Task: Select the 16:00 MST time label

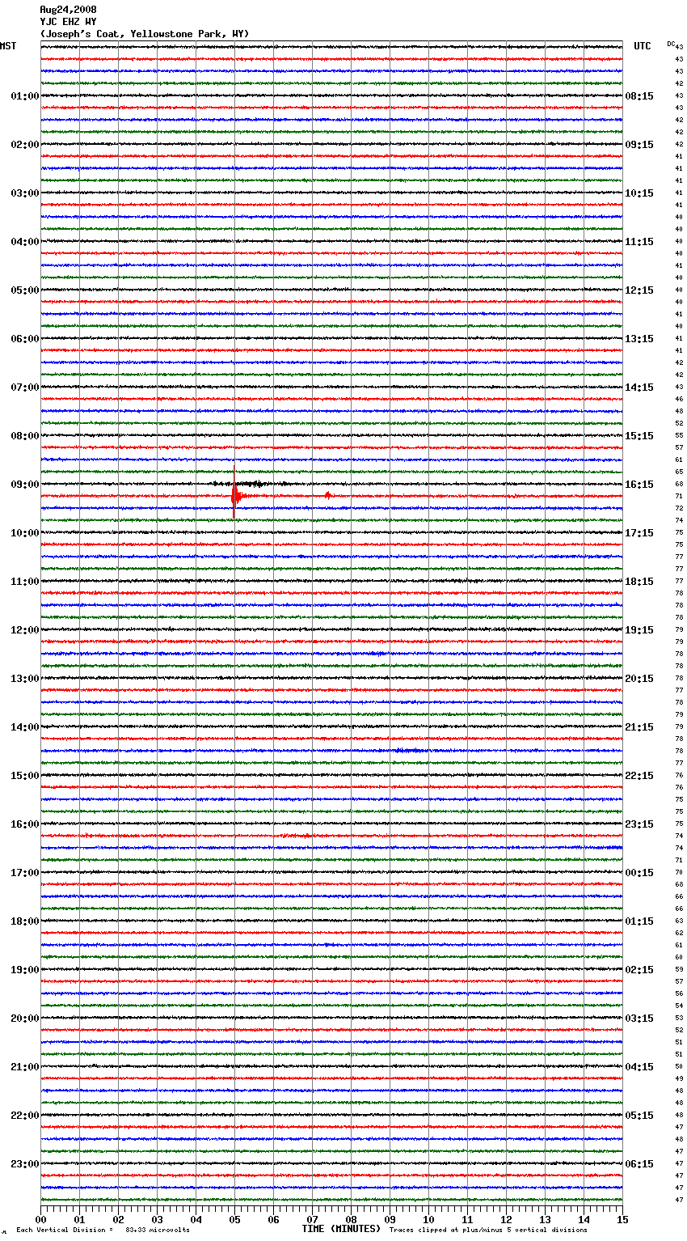Action: click(x=24, y=824)
